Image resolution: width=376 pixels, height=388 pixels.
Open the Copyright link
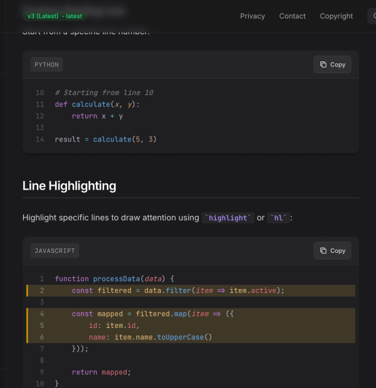(x=336, y=16)
